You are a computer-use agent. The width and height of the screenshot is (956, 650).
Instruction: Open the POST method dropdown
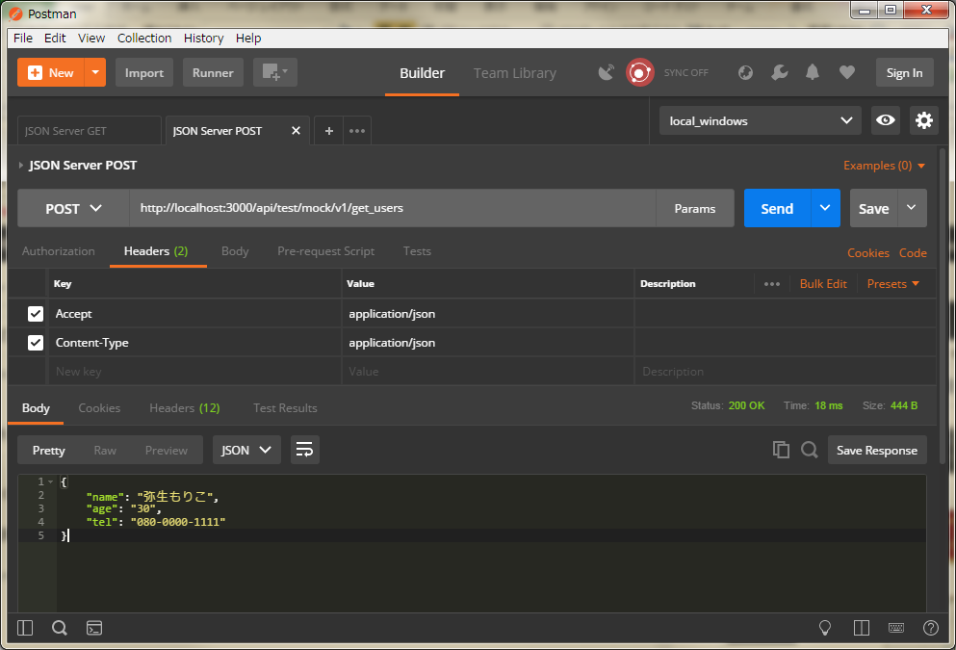click(x=72, y=208)
